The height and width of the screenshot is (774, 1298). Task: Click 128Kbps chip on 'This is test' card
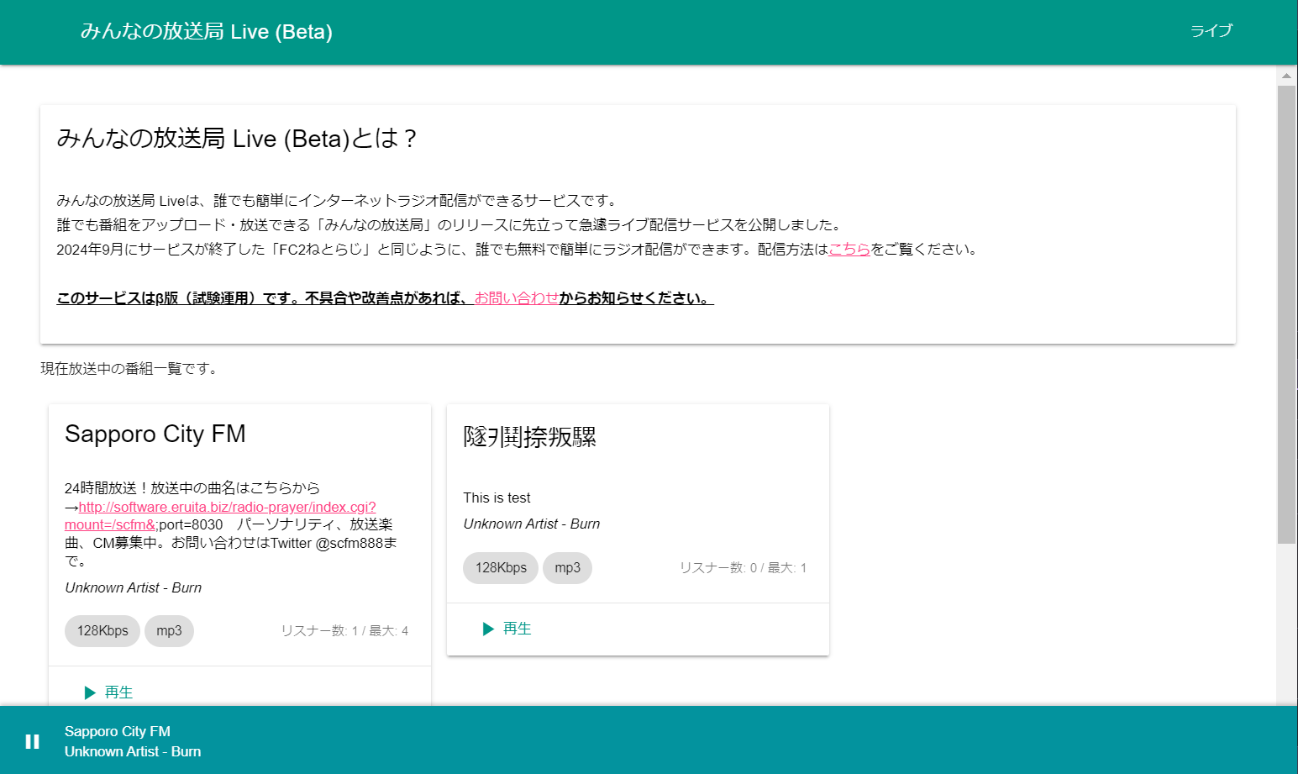pyautogui.click(x=501, y=568)
